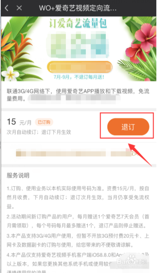Image resolution: width=157 pixels, height=273 pixels.
Task: Tap the 已订购 subscribed badge
Action: coord(44,122)
